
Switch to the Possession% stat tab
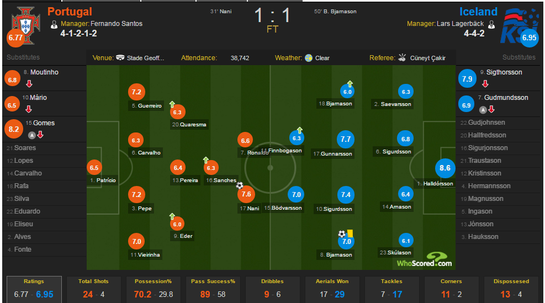[x=154, y=289]
